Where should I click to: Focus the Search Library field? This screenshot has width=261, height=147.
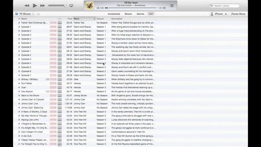coord(224,6)
